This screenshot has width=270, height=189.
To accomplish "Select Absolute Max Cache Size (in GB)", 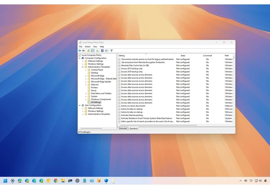I will click(x=135, y=65).
